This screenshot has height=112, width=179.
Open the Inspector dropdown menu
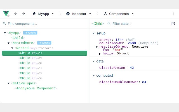point(90,14)
